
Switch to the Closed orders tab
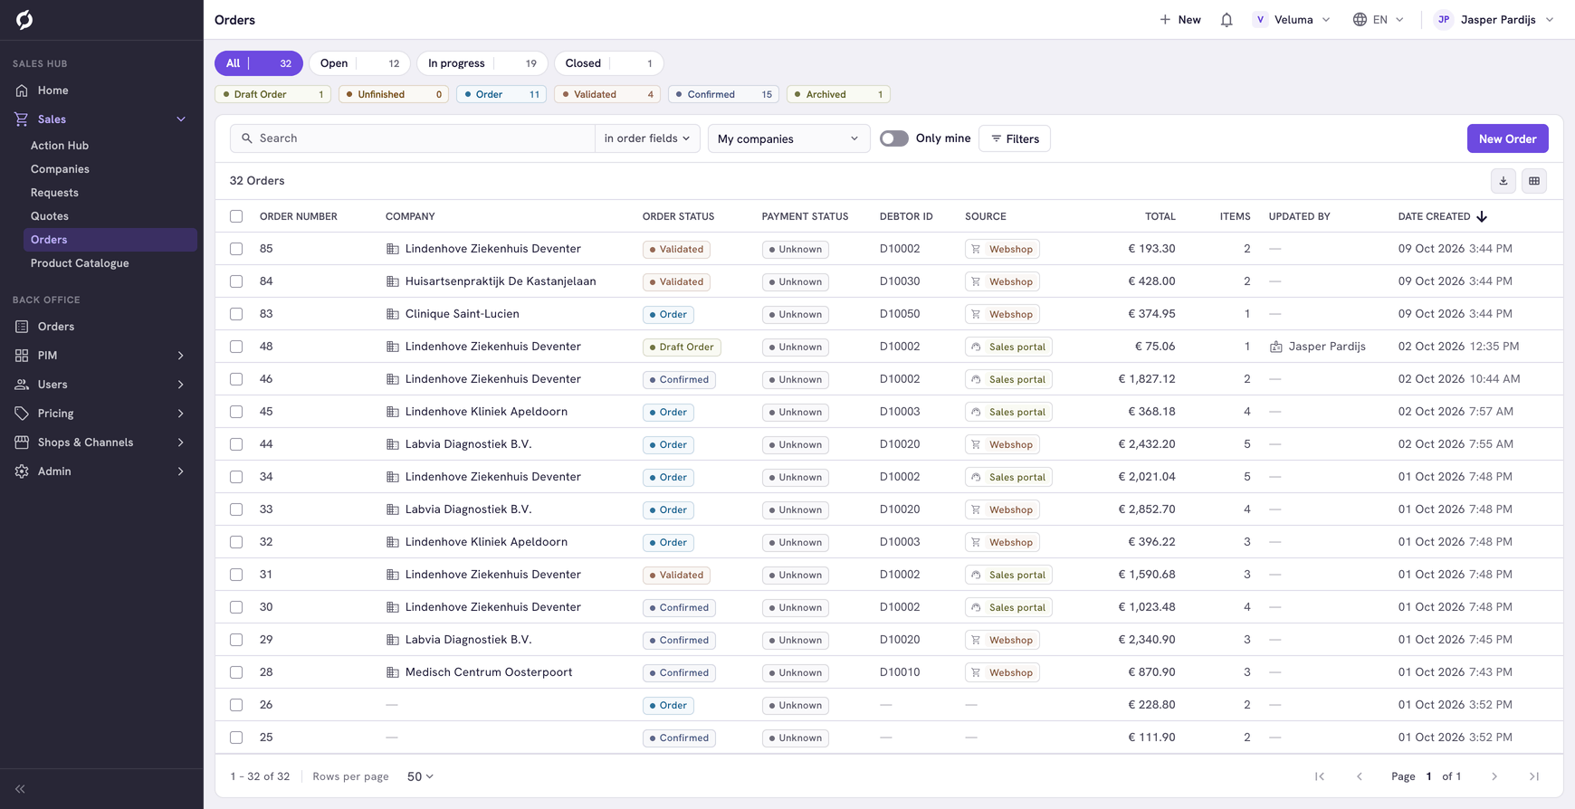pos(608,63)
